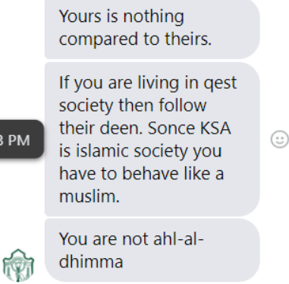The height and width of the screenshot is (284, 289).
Task: Open the emoji reaction smiley icon
Action: (280, 139)
